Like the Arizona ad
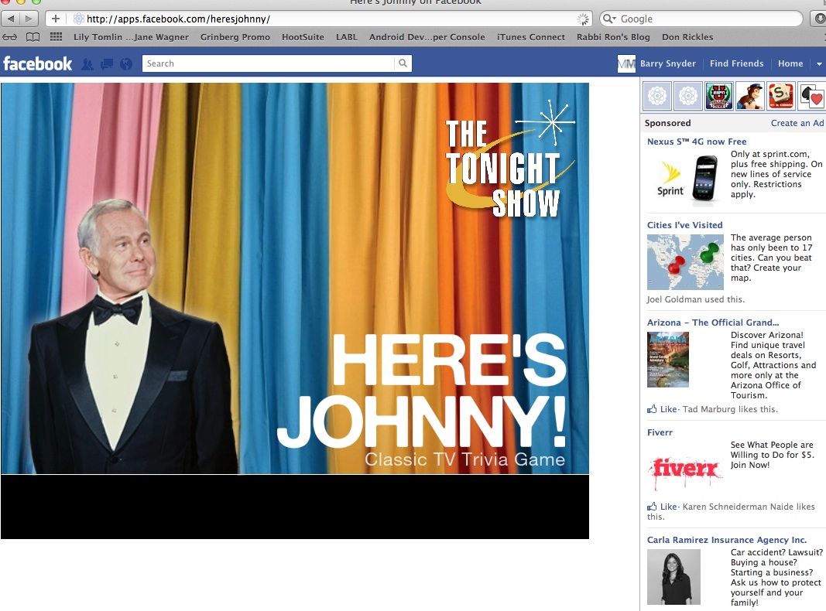Screen dimensions: 826x611 tap(669, 409)
